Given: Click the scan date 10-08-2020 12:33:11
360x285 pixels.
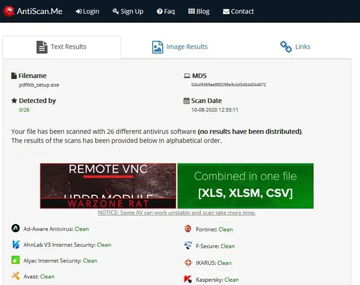Looking at the screenshot, I should coord(215,110).
